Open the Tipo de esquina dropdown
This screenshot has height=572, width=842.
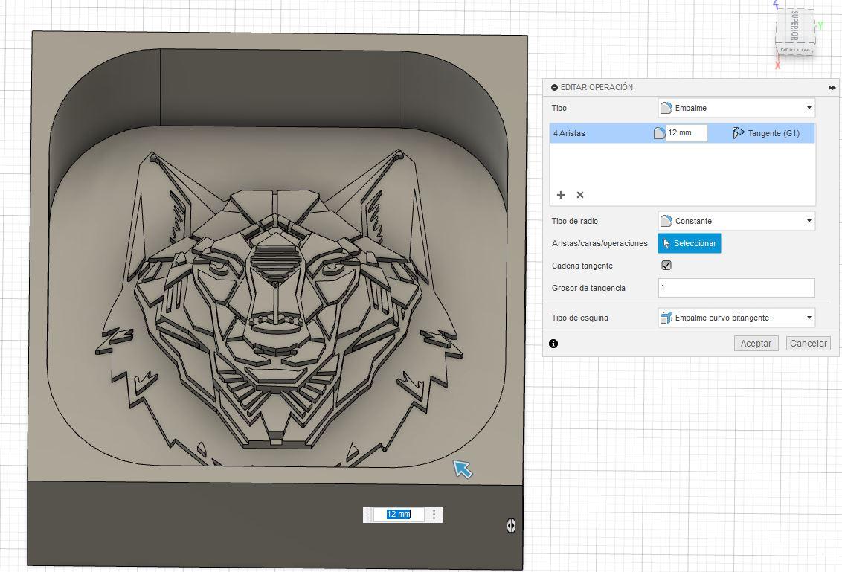[736, 318]
